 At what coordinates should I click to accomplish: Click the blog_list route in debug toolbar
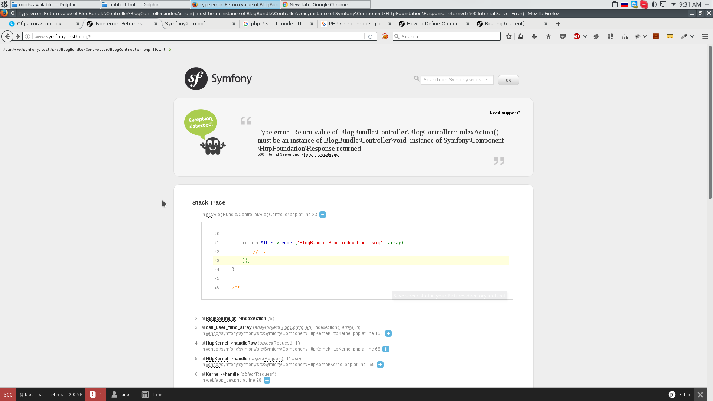[31, 394]
